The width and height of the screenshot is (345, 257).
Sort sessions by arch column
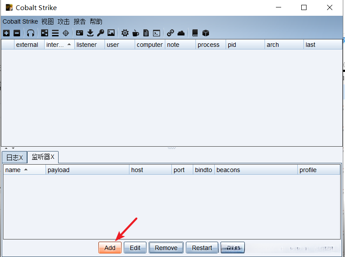tap(284, 45)
